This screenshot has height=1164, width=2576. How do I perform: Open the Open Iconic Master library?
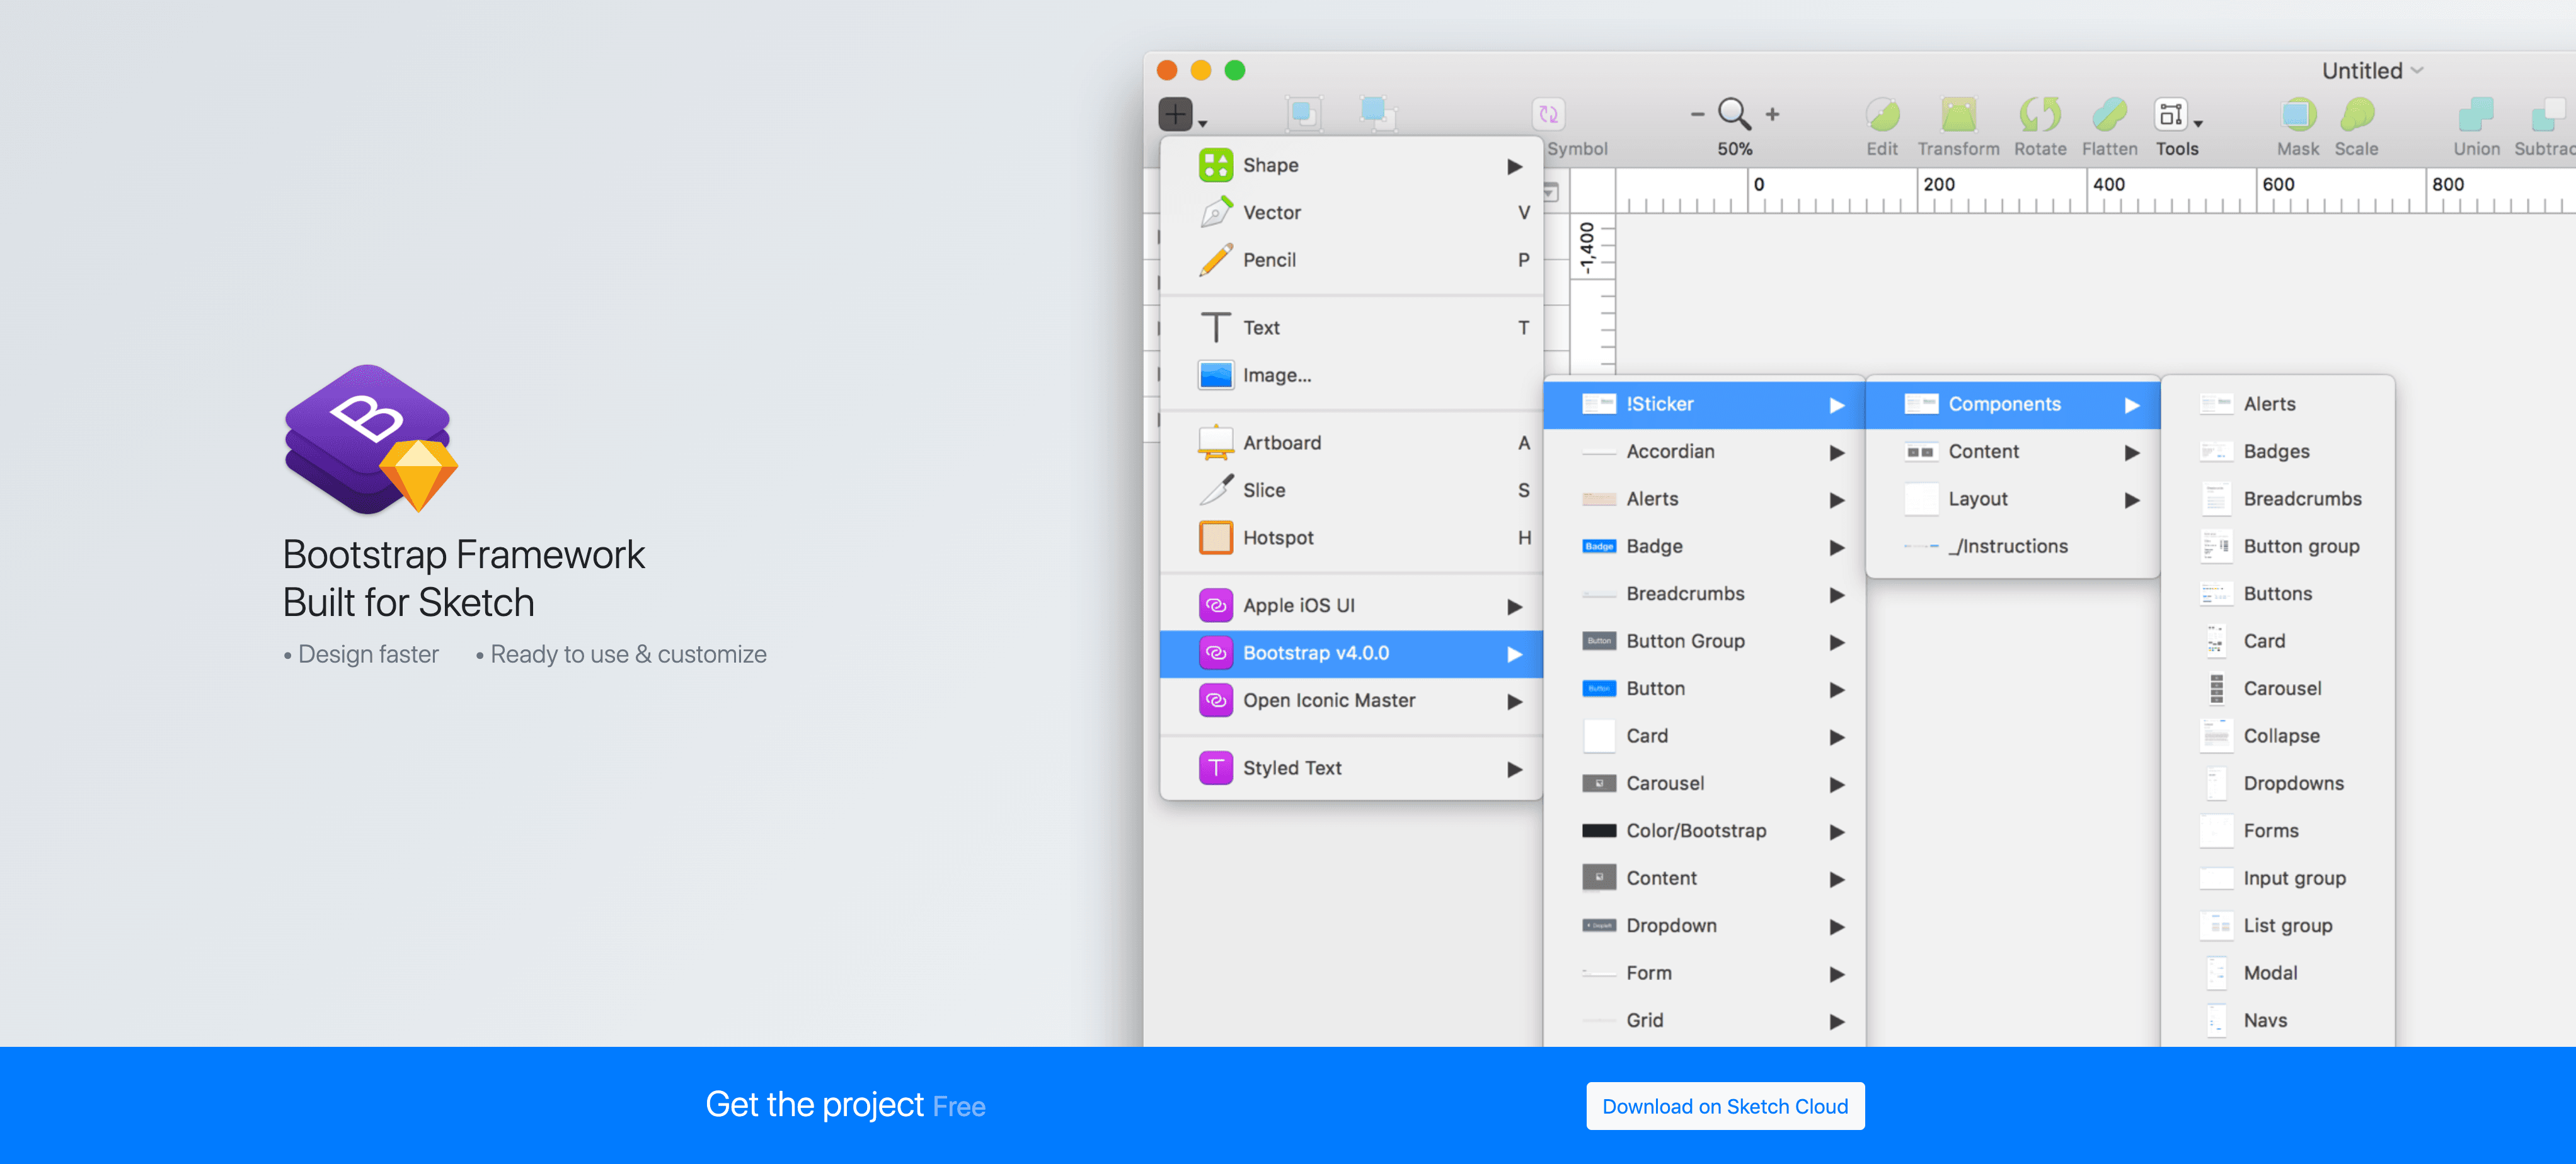point(1351,701)
